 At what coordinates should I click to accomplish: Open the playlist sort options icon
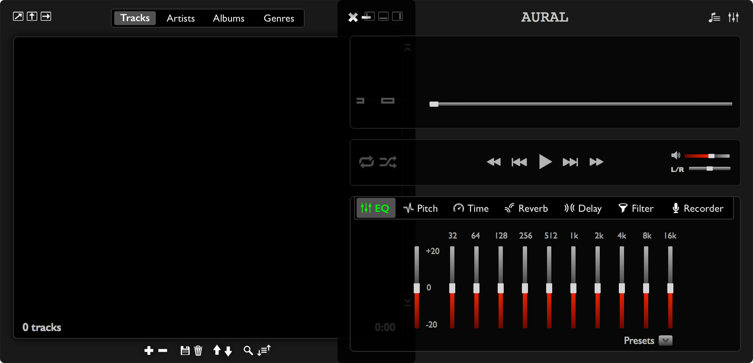(264, 350)
